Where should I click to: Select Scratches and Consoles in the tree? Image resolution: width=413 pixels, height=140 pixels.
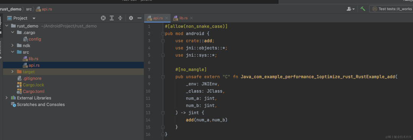pyautogui.click(x=73, y=104)
